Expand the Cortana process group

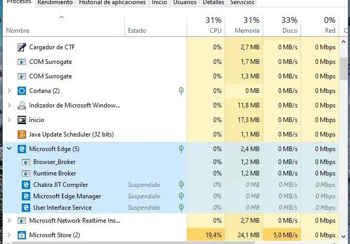click(x=9, y=91)
